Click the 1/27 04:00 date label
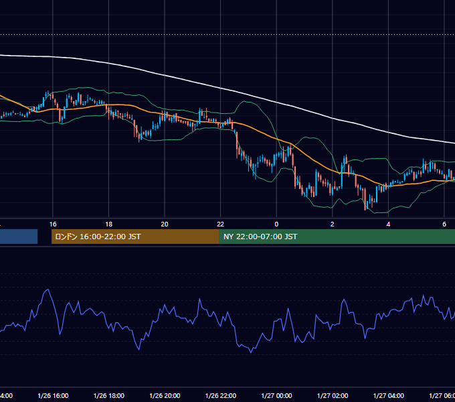Image resolution: width=455 pixels, height=402 pixels. [389, 395]
